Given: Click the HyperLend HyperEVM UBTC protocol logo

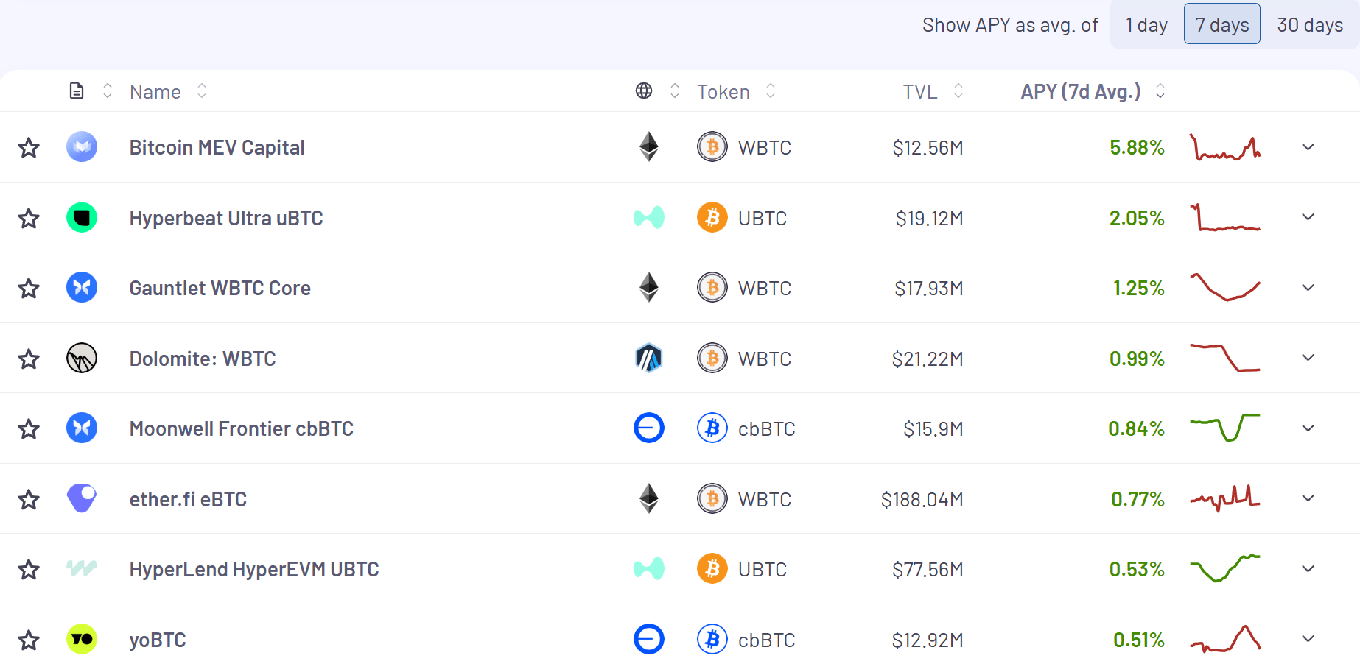Looking at the screenshot, I should 82,568.
